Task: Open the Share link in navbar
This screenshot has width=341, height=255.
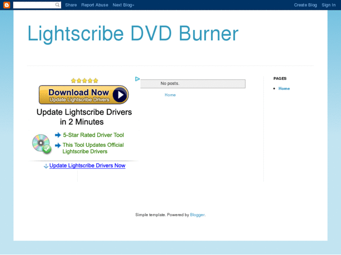Action: pos(71,5)
